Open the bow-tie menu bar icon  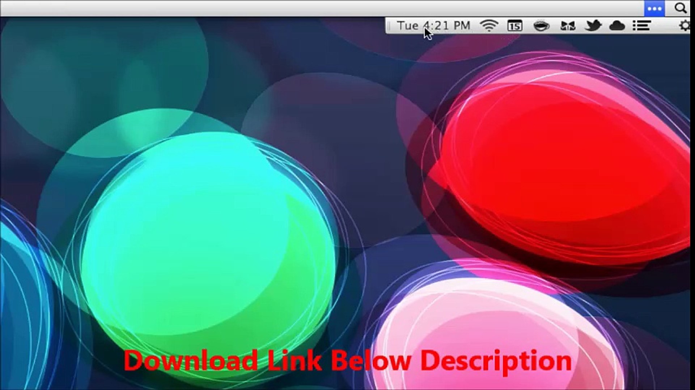567,26
